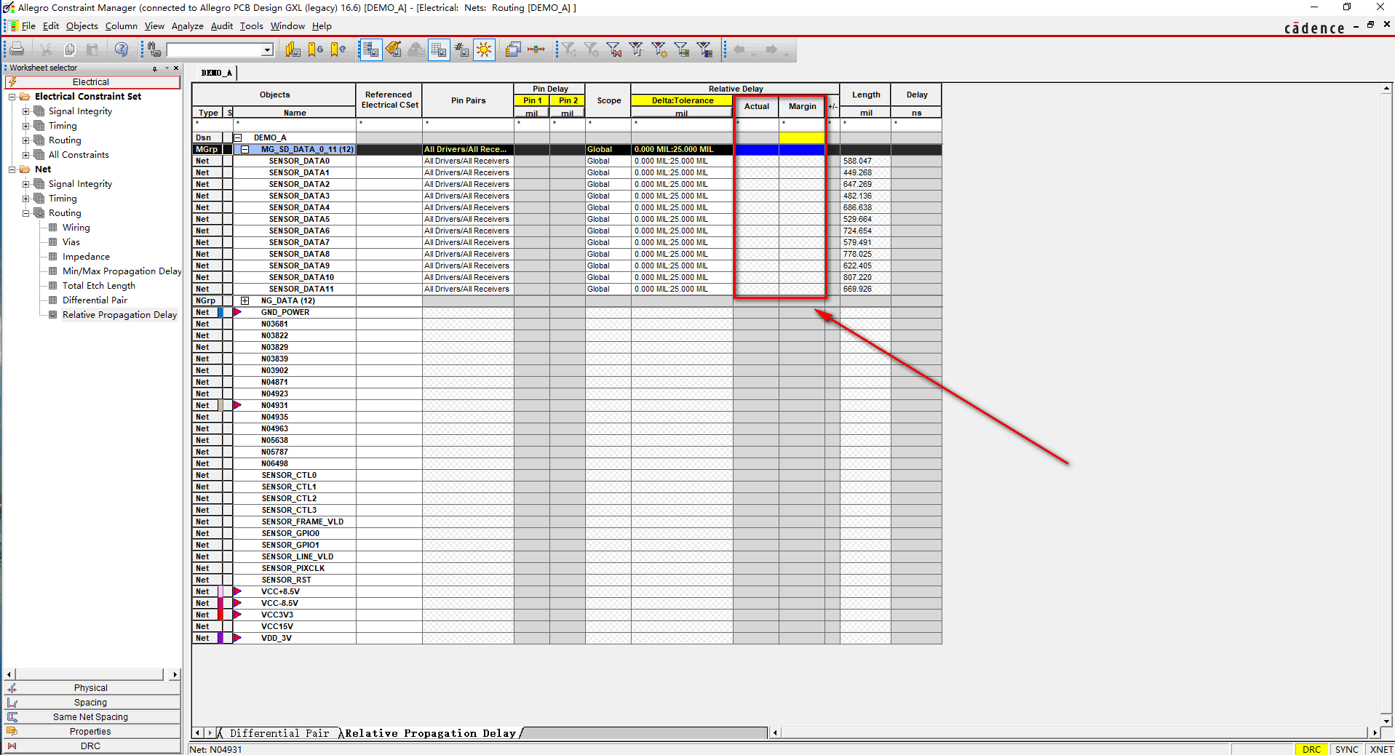The image size is (1395, 755).
Task: Click the Print toolbar icon
Action: [17, 49]
